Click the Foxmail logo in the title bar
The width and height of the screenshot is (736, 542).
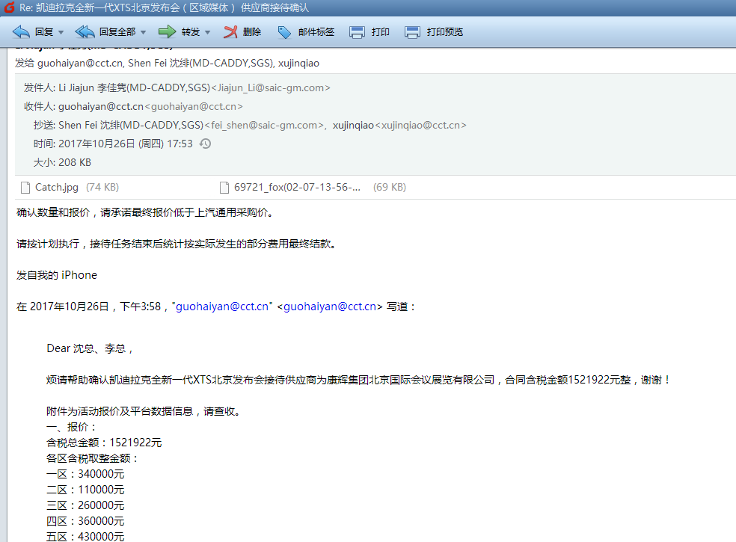pos(9,8)
